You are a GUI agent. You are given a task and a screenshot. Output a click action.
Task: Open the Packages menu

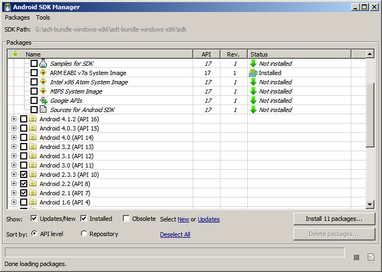[17, 17]
